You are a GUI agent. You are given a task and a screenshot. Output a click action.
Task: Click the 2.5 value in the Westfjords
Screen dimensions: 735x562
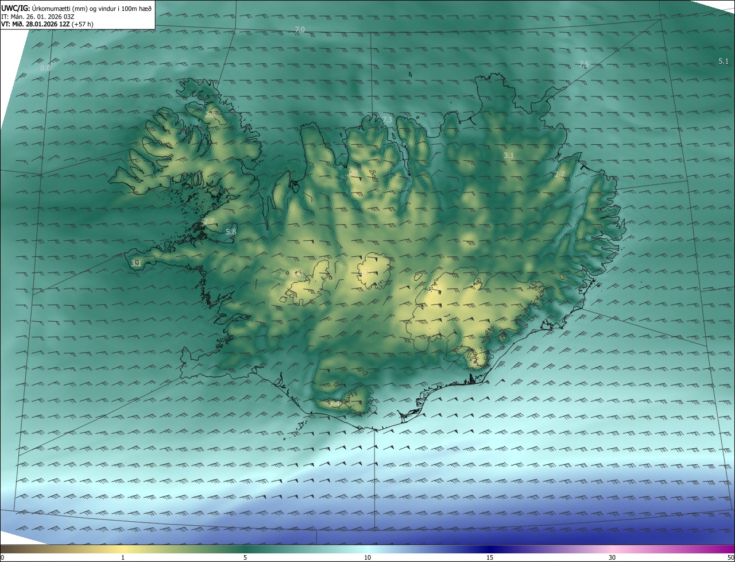210,114
